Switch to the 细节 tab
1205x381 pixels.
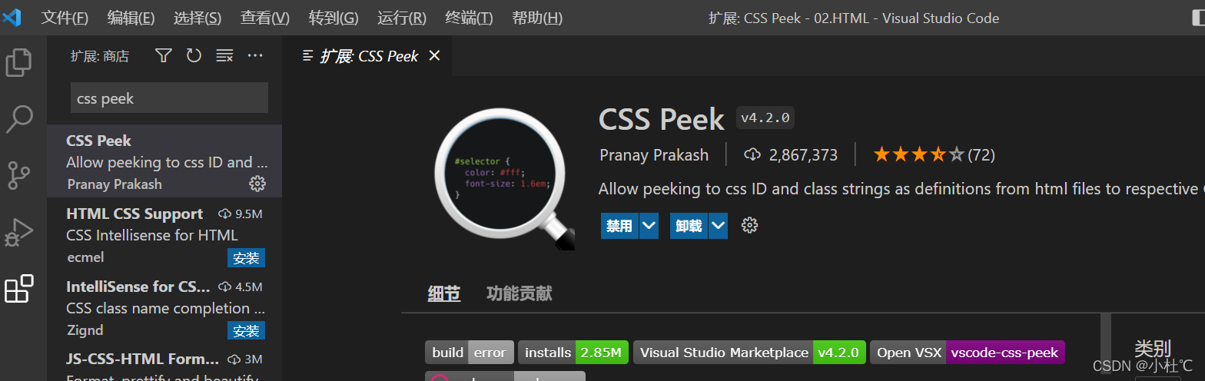tap(444, 293)
